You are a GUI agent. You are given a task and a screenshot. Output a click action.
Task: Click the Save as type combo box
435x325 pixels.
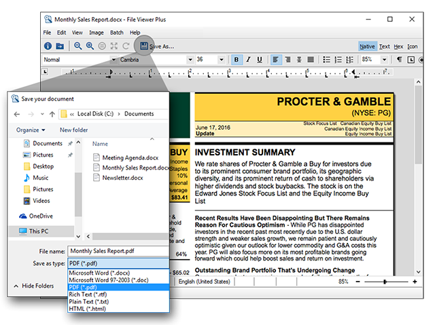pos(118,263)
